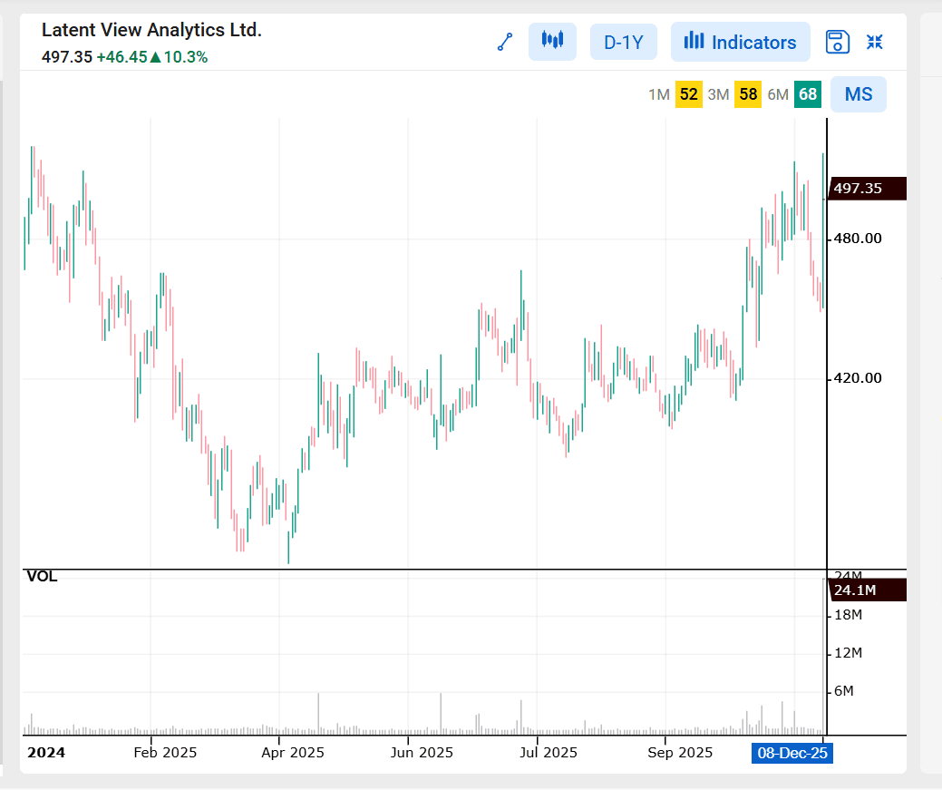The image size is (942, 790).
Task: Click the VOL panel label
Action: [42, 577]
